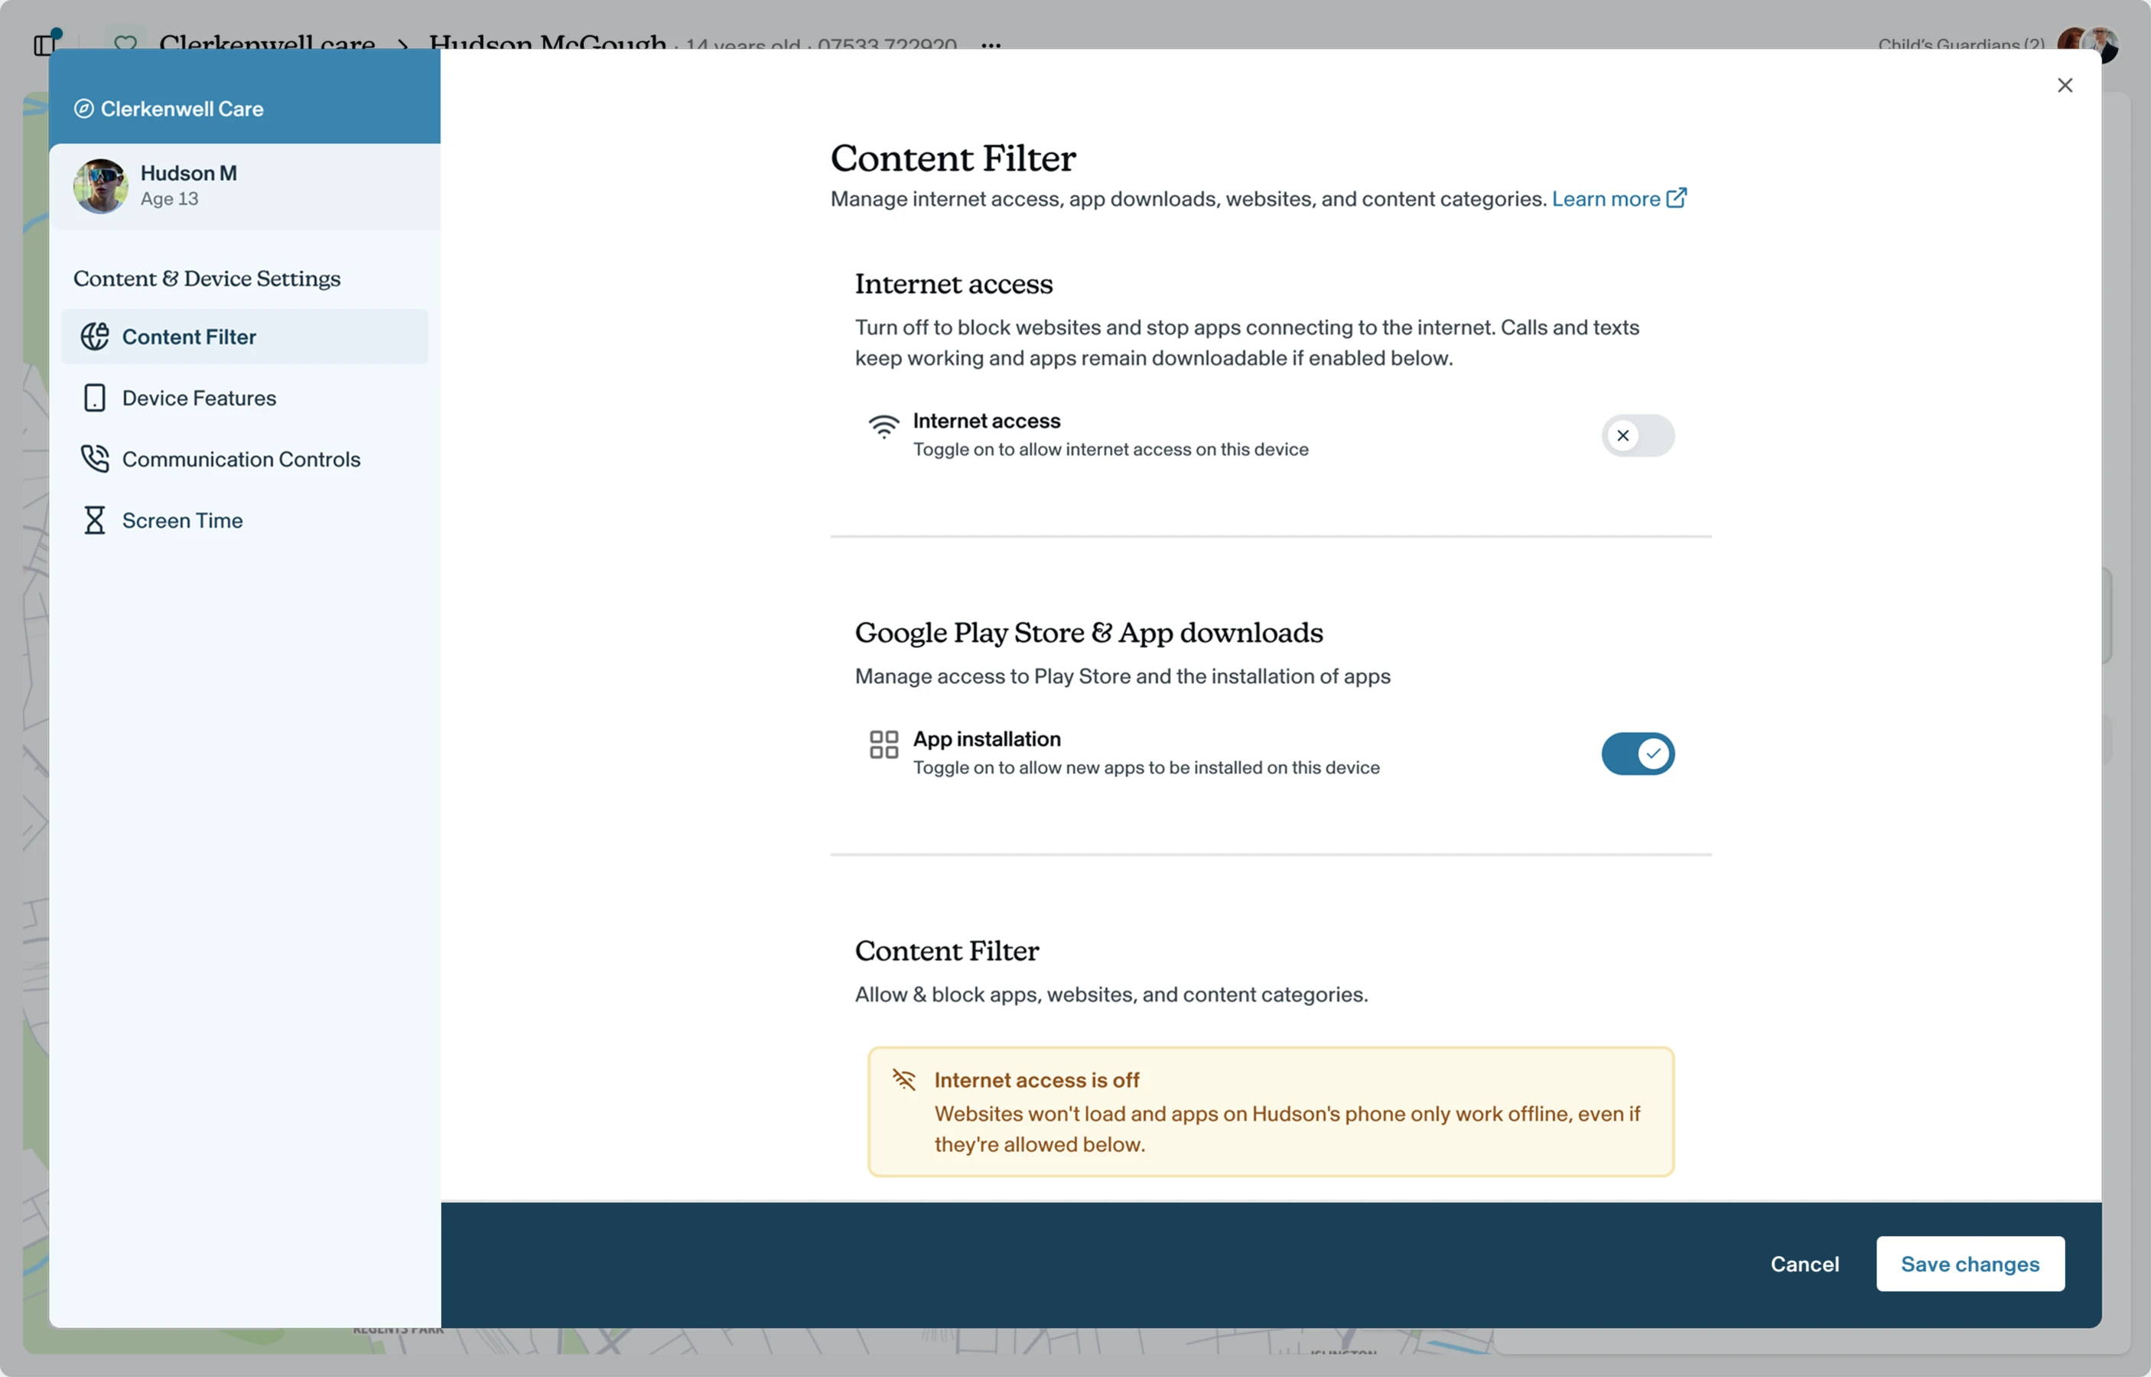Click Cancel in the footer
This screenshot has height=1377, width=2151.
click(1804, 1264)
